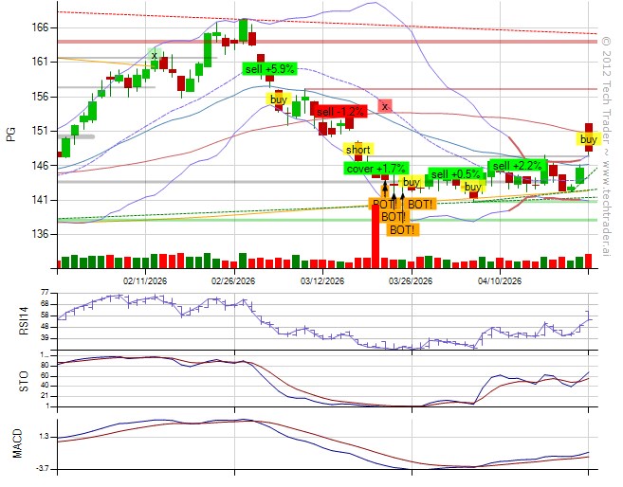Click the green 'x' marker near 161
The image size is (623, 487).
tap(154, 56)
